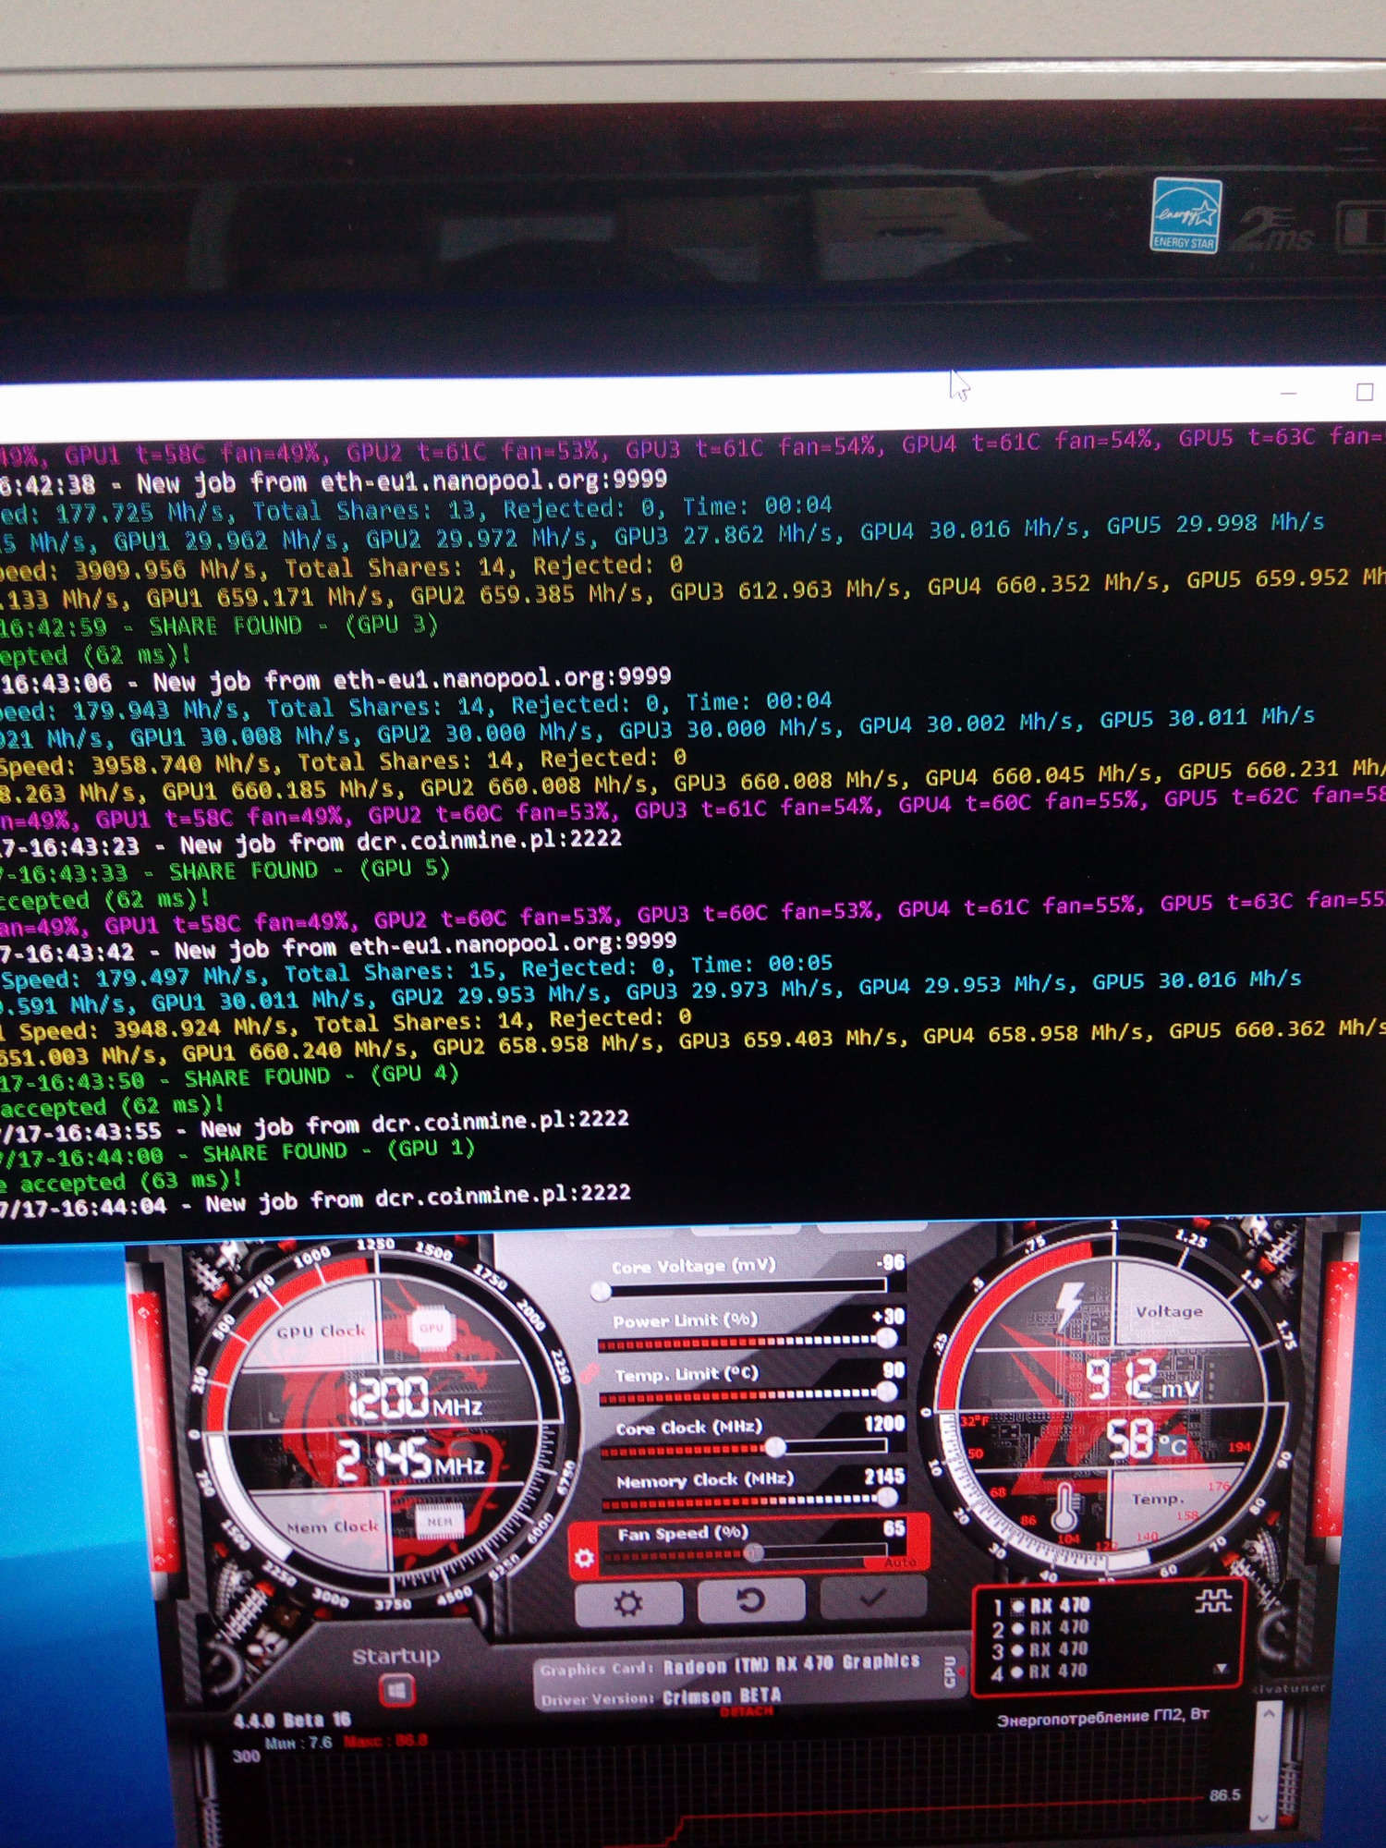Click the Core Clock slider handle
Screen dimensions: 1386x1848
click(x=774, y=1447)
